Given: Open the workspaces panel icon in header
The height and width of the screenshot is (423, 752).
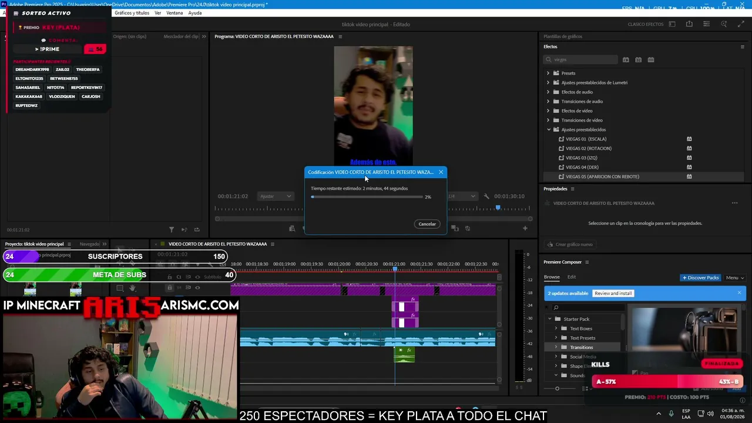Looking at the screenshot, I should point(672,24).
